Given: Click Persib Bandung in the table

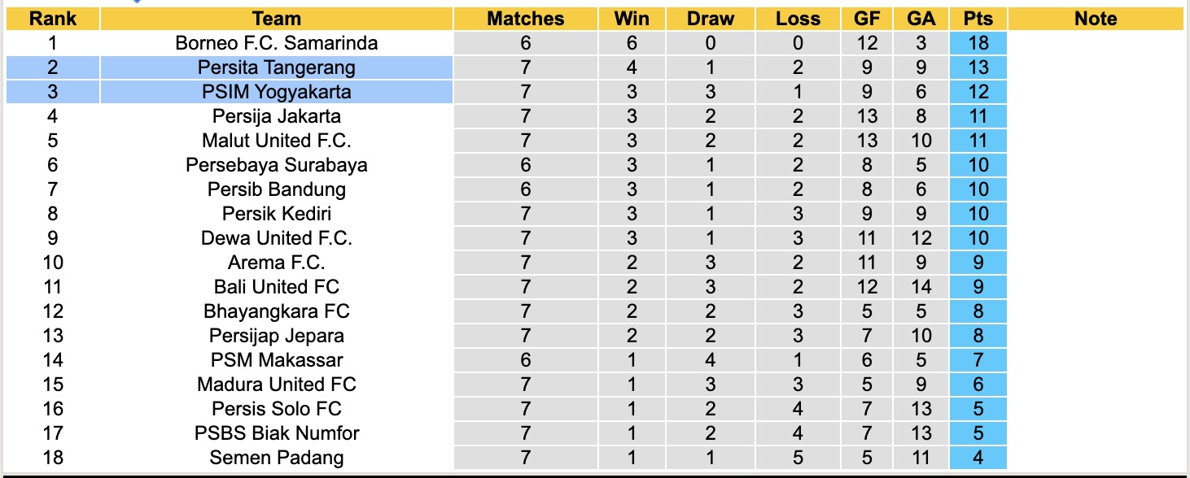Looking at the screenshot, I should (277, 189).
